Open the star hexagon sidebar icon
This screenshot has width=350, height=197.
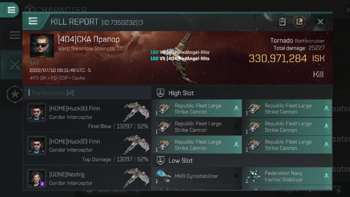pos(15,94)
